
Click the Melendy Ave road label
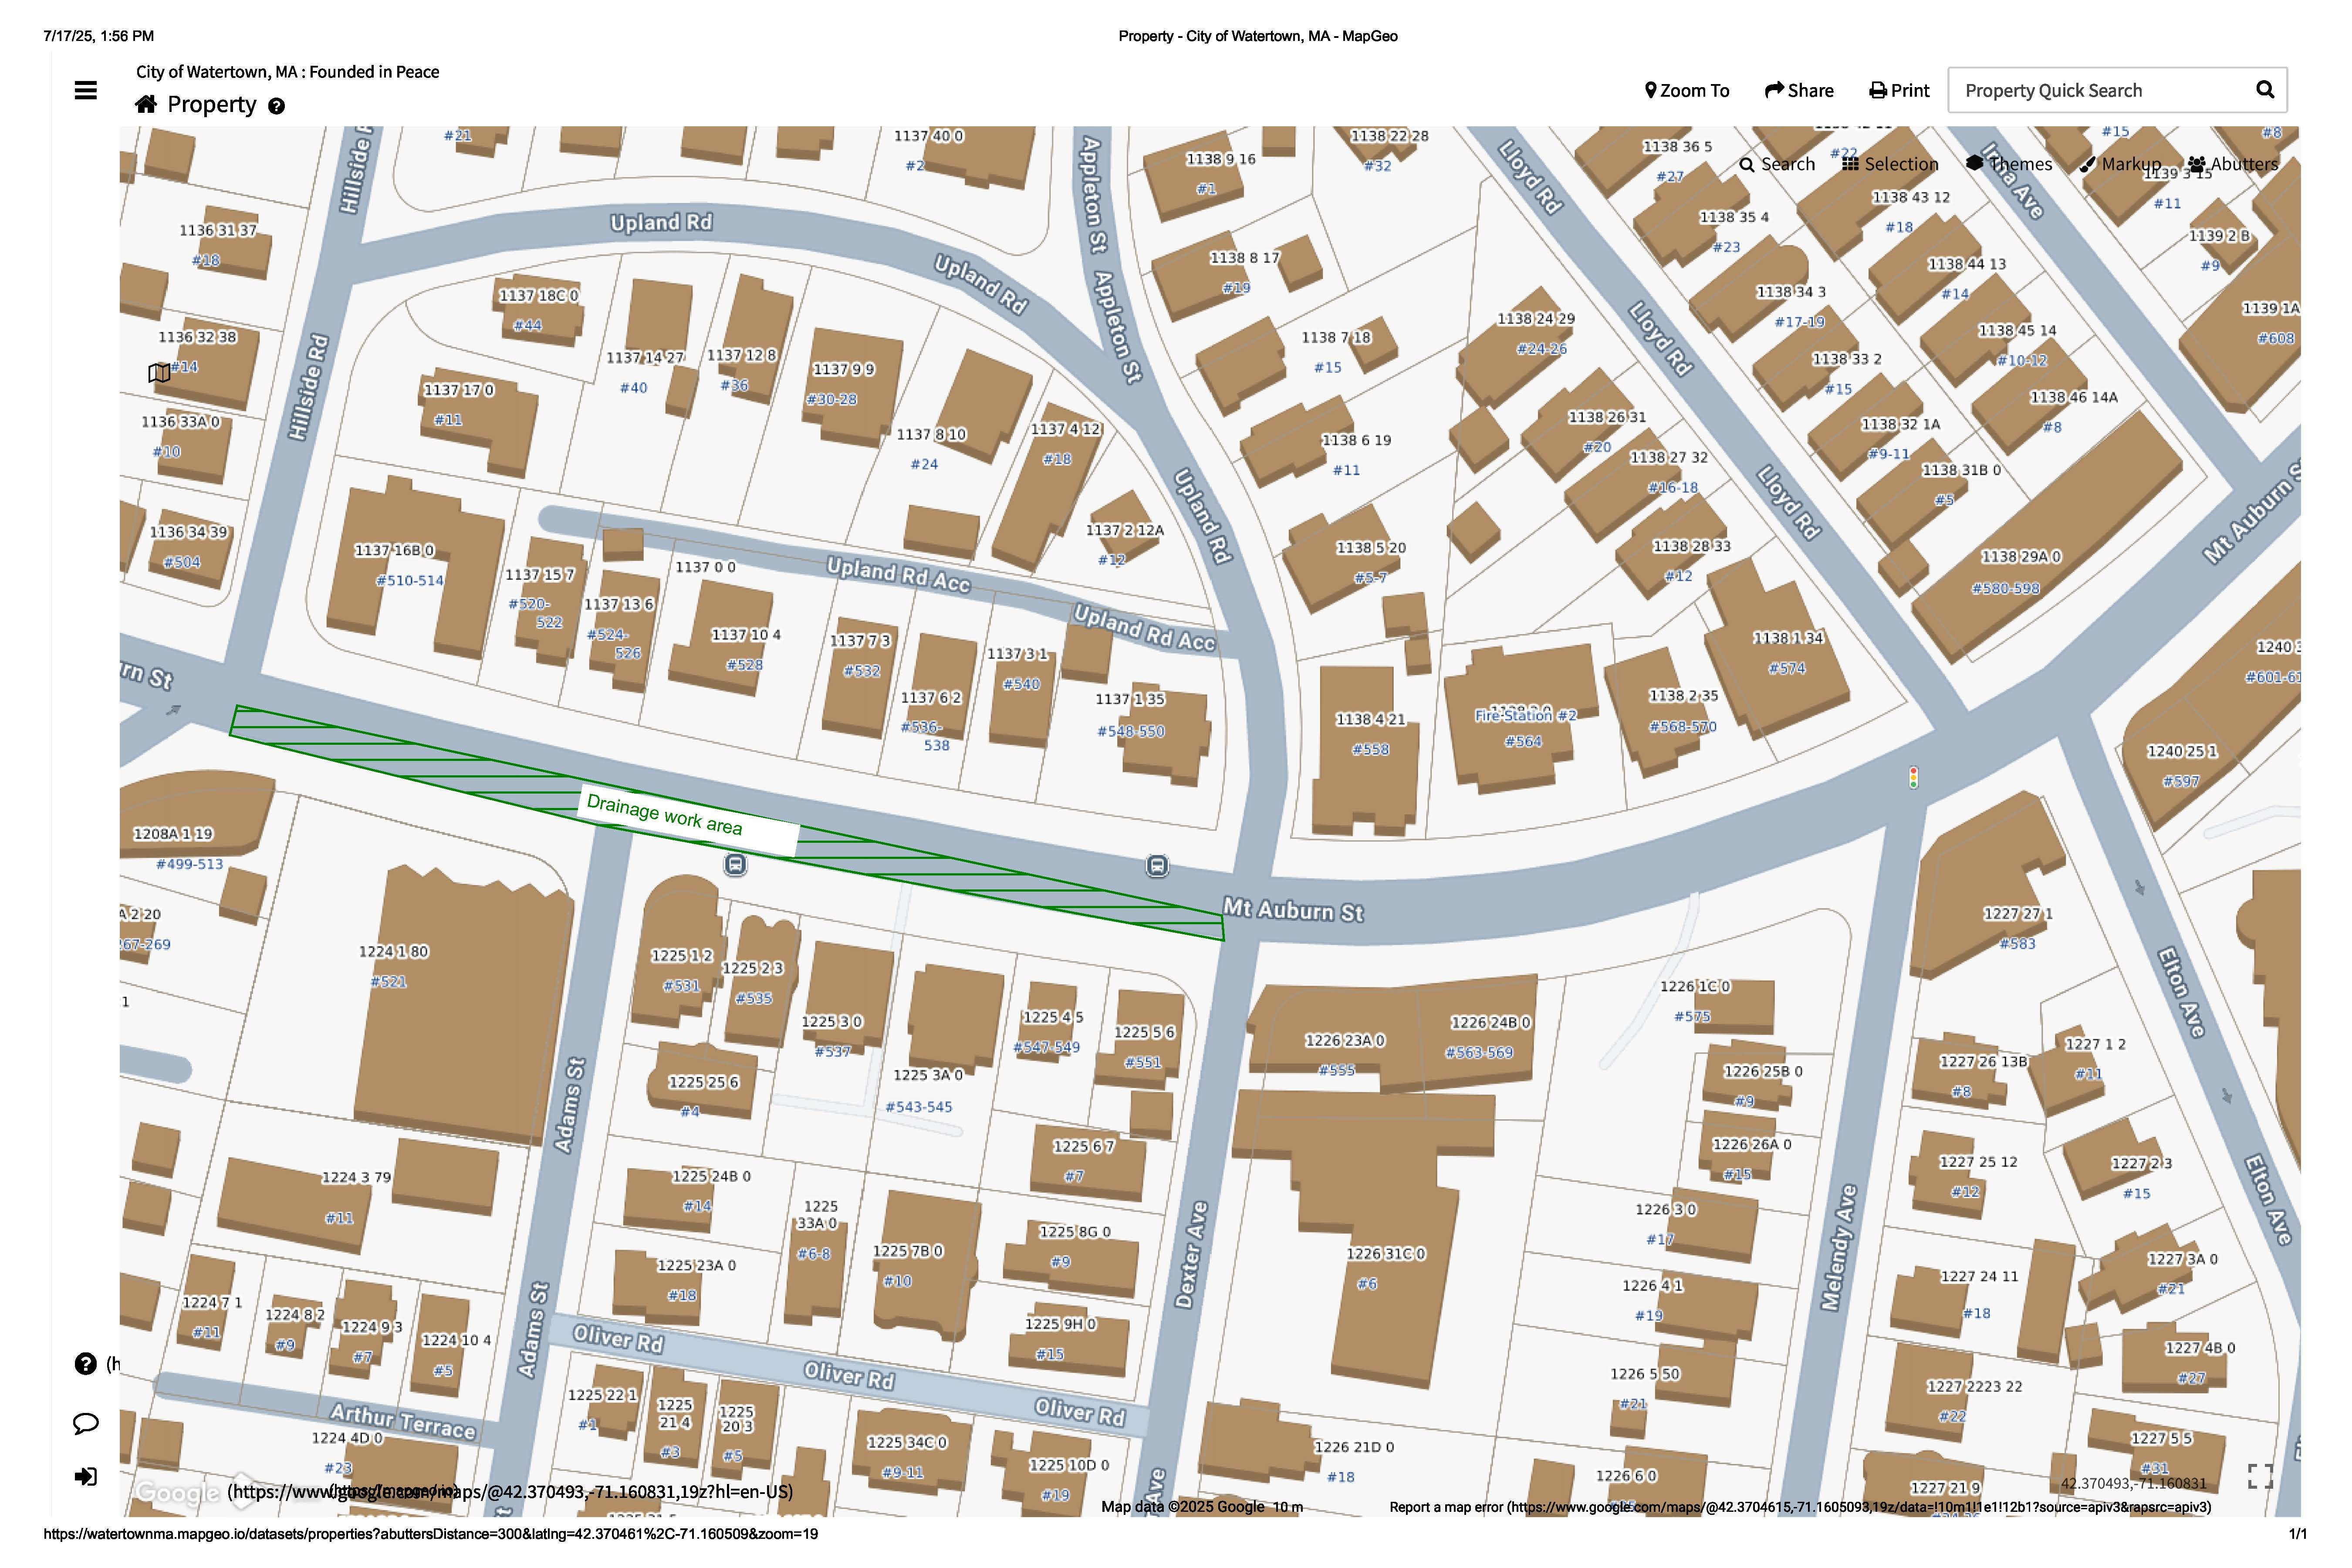tap(1838, 1247)
